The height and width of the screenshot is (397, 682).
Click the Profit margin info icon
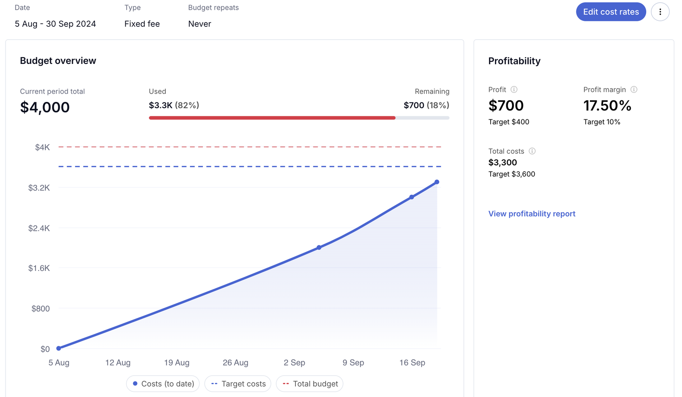[x=634, y=89]
